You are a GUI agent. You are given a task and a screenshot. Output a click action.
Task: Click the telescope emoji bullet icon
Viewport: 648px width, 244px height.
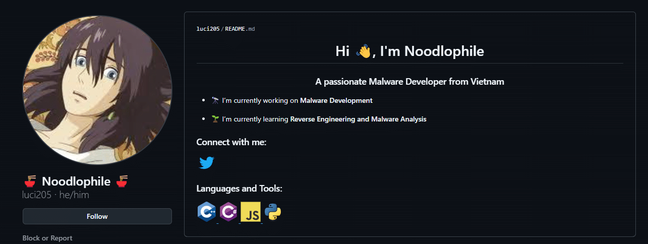tap(215, 100)
